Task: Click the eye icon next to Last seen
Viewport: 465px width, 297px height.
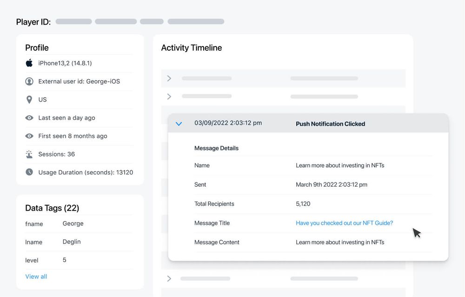Action: [x=29, y=118]
